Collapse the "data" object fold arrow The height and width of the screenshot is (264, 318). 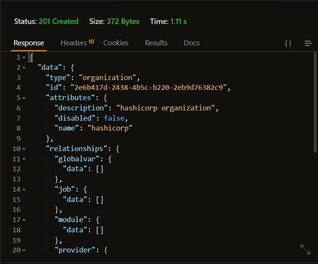click(x=24, y=68)
